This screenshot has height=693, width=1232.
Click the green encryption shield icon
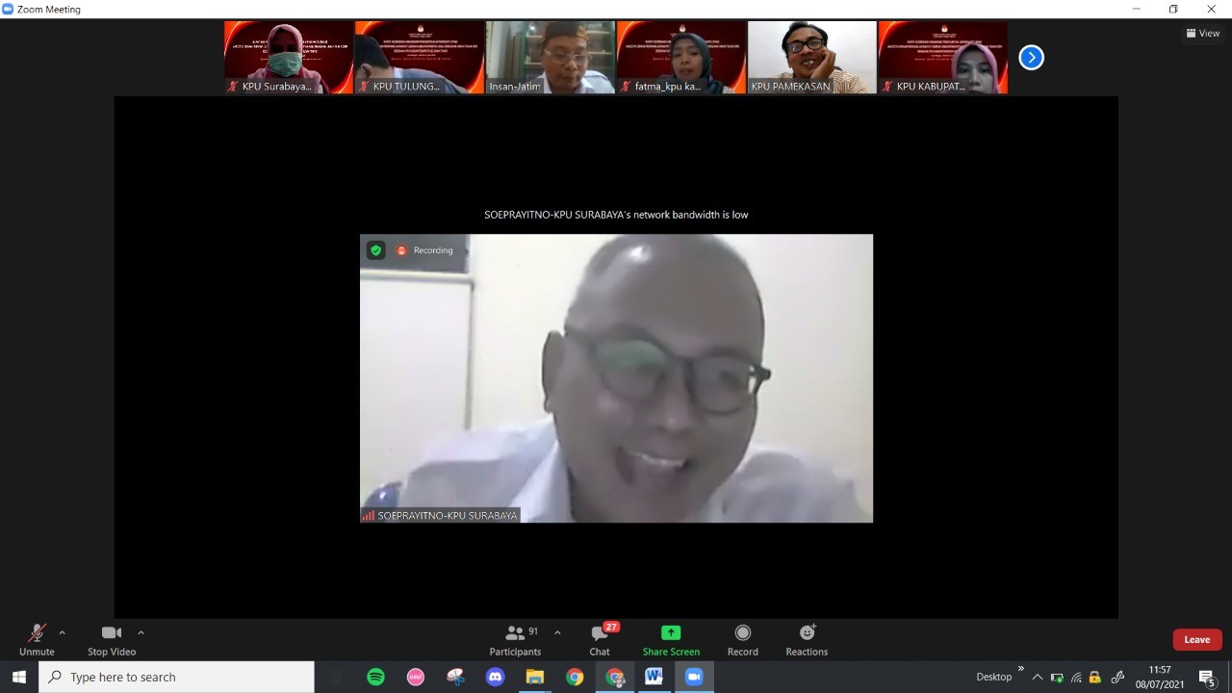pyautogui.click(x=376, y=250)
